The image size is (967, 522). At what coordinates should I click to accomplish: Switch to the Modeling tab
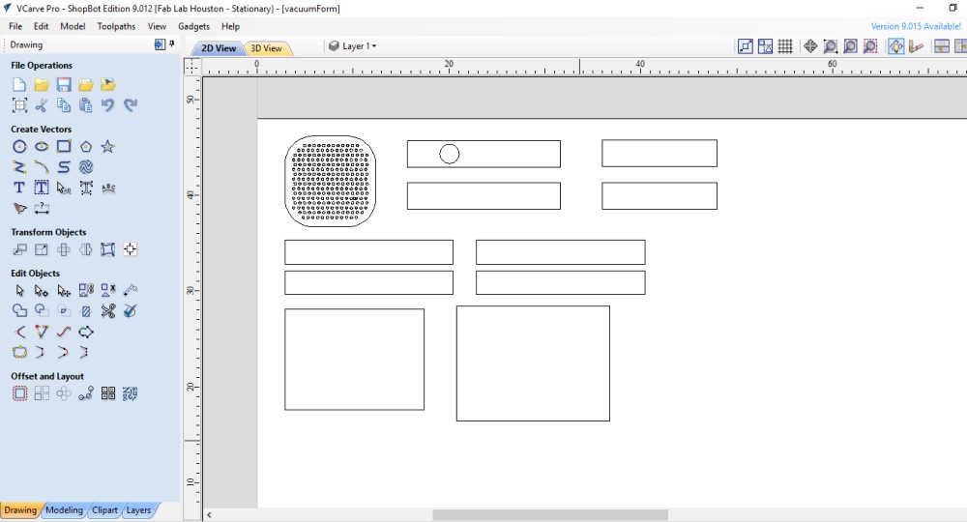pyautogui.click(x=64, y=510)
